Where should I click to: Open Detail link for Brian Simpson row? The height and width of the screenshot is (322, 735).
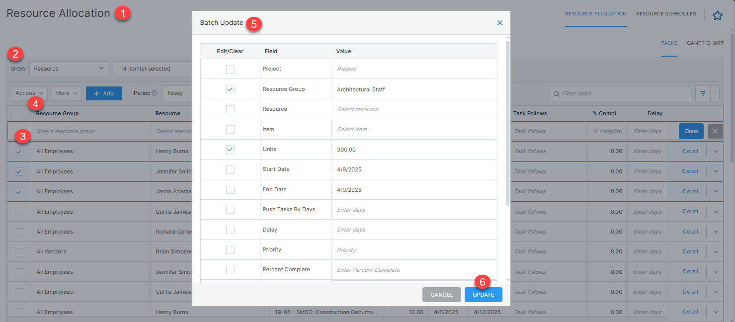click(x=690, y=251)
